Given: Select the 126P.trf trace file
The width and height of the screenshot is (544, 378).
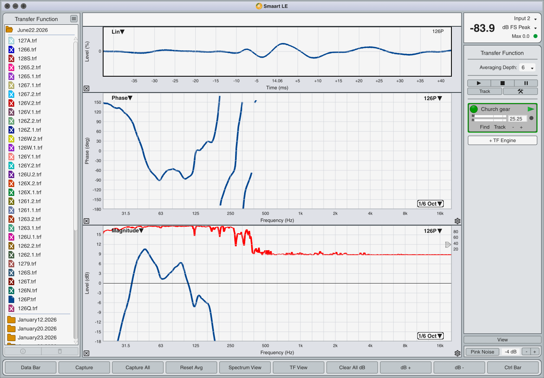Looking at the screenshot, I should point(27,299).
